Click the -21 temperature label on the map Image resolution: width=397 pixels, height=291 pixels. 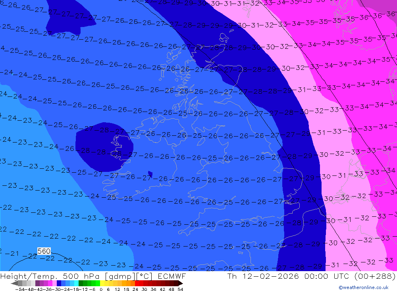pyautogui.click(x=12, y=253)
